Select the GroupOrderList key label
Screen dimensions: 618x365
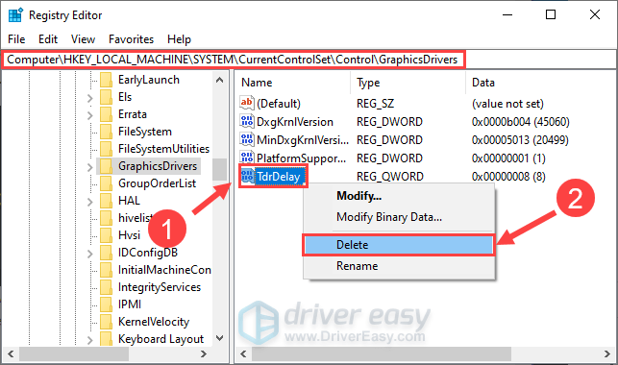(x=157, y=183)
